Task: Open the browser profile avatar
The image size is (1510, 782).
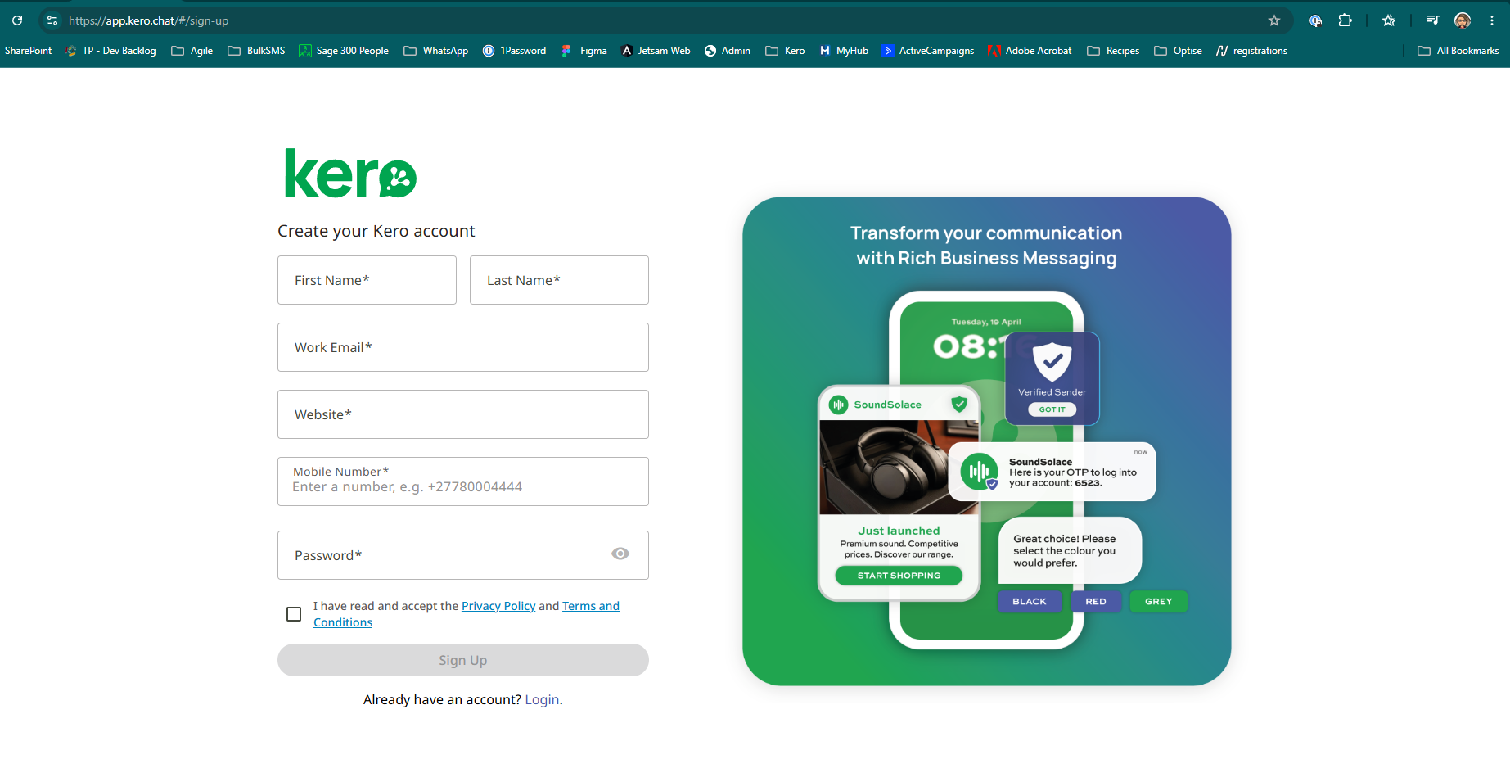Action: point(1463,20)
